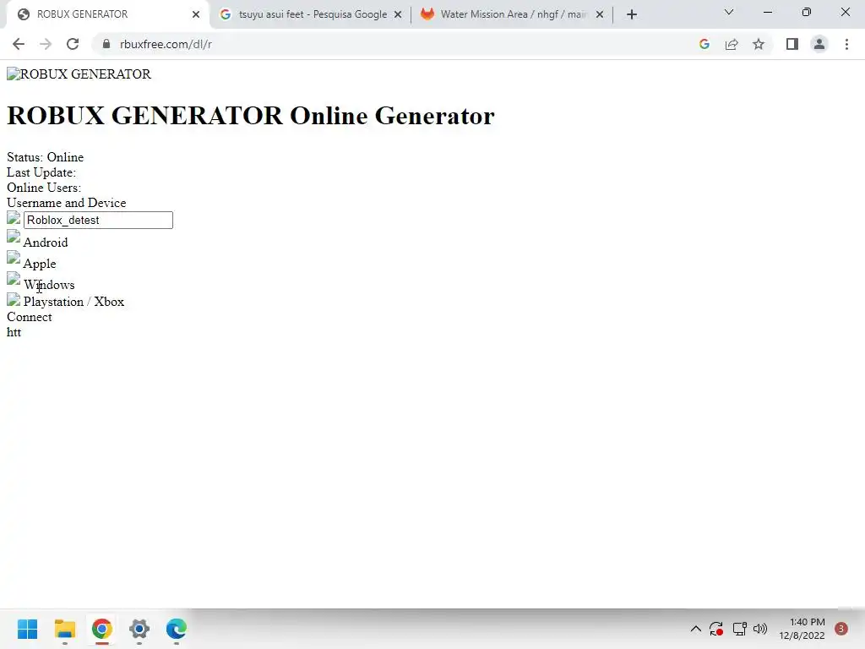
Task: Click the broken image icon beside the username field
Action: pyautogui.click(x=14, y=217)
